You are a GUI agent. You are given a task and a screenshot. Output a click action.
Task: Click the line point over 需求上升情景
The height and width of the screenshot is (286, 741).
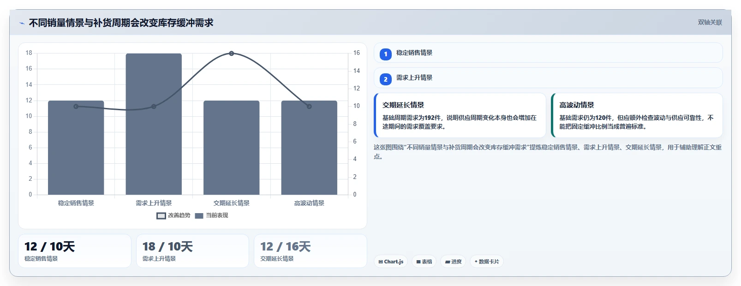point(154,107)
